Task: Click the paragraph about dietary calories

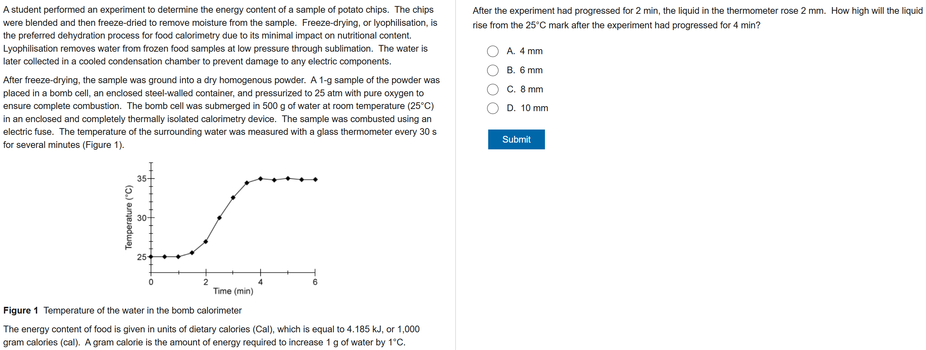Action: [211, 335]
